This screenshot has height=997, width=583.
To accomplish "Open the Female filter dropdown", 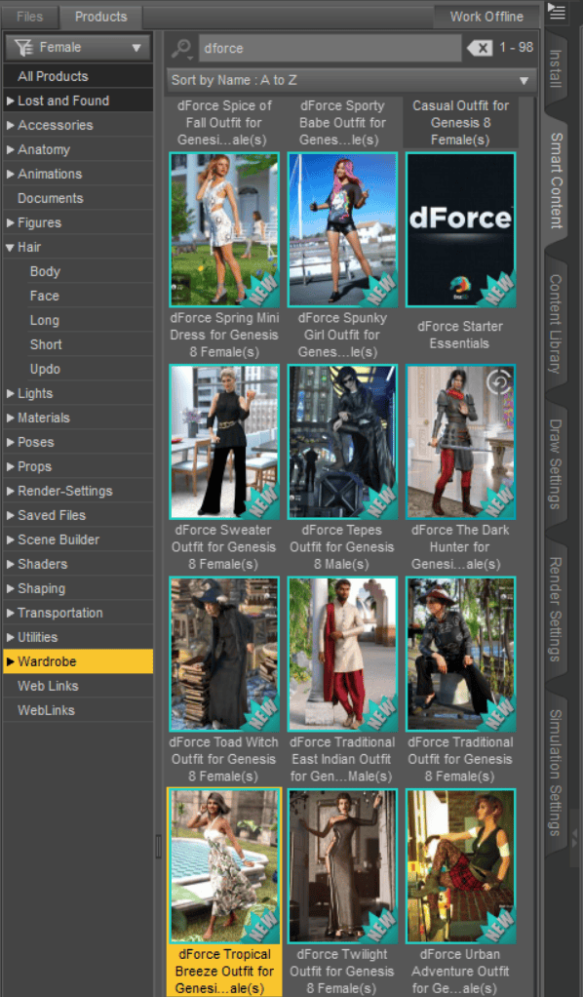I will [79, 48].
